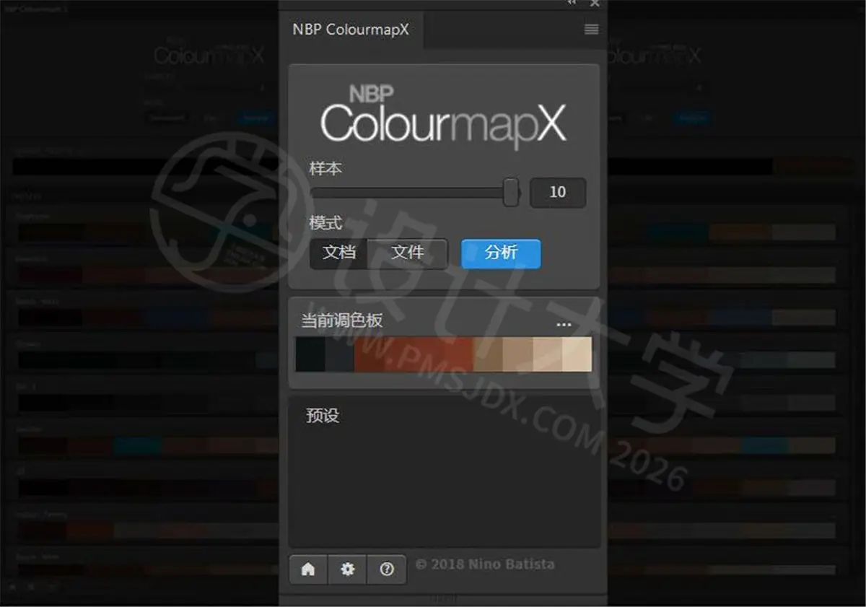Click the home icon button
866x607 pixels.
[308, 569]
